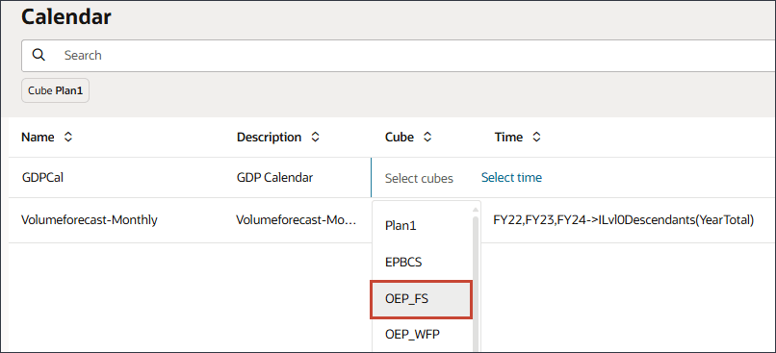Select OEP_WFP cube option
Screen dimensions: 776x353
423,335
